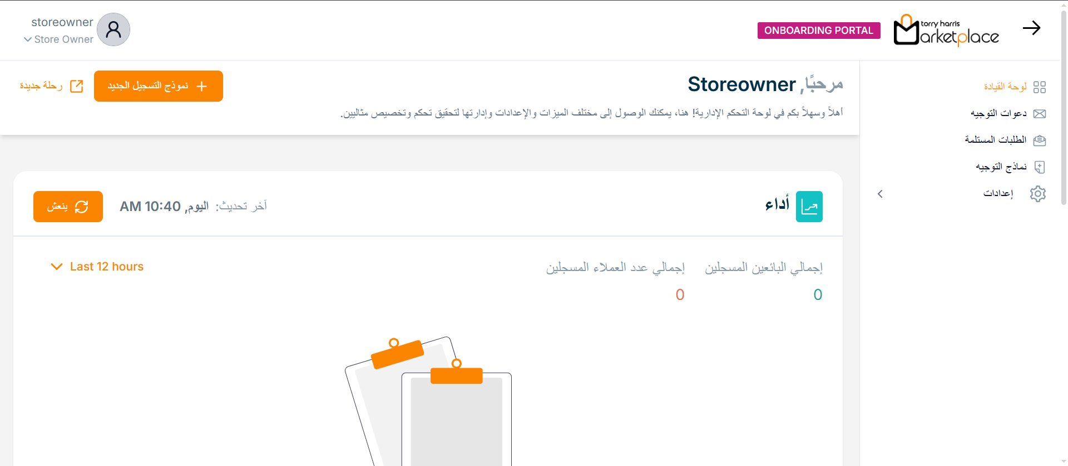The image size is (1068, 466).
Task: Open الطلبات المستلمة menu item
Action: tap(995, 140)
